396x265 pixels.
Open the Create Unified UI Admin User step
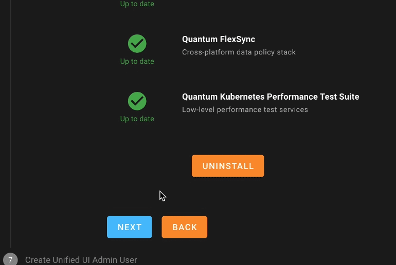click(x=81, y=260)
